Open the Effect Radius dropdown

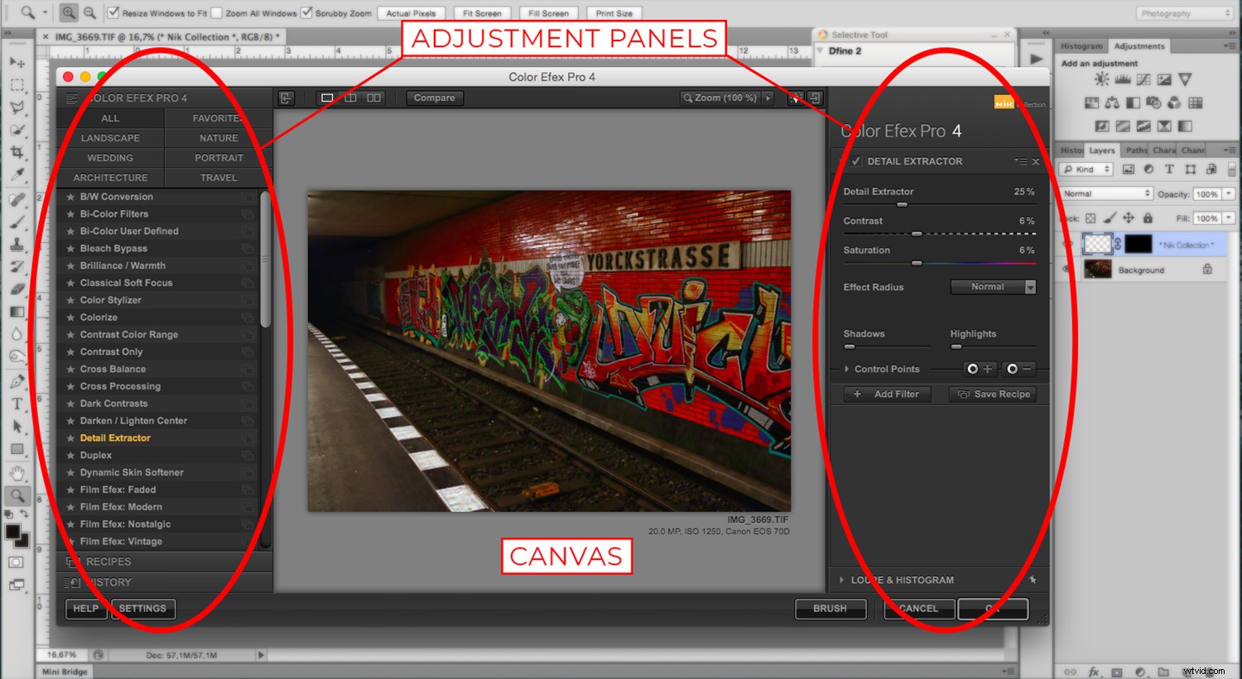[x=993, y=286]
